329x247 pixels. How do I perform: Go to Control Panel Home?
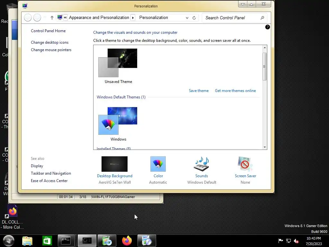click(x=48, y=31)
